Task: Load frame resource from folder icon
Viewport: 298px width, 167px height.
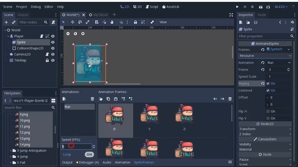Action: [101, 99]
